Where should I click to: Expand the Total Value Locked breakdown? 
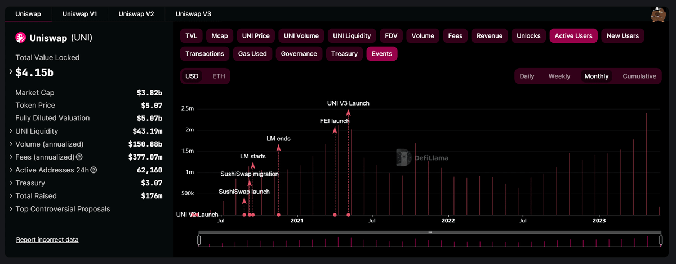[11, 72]
